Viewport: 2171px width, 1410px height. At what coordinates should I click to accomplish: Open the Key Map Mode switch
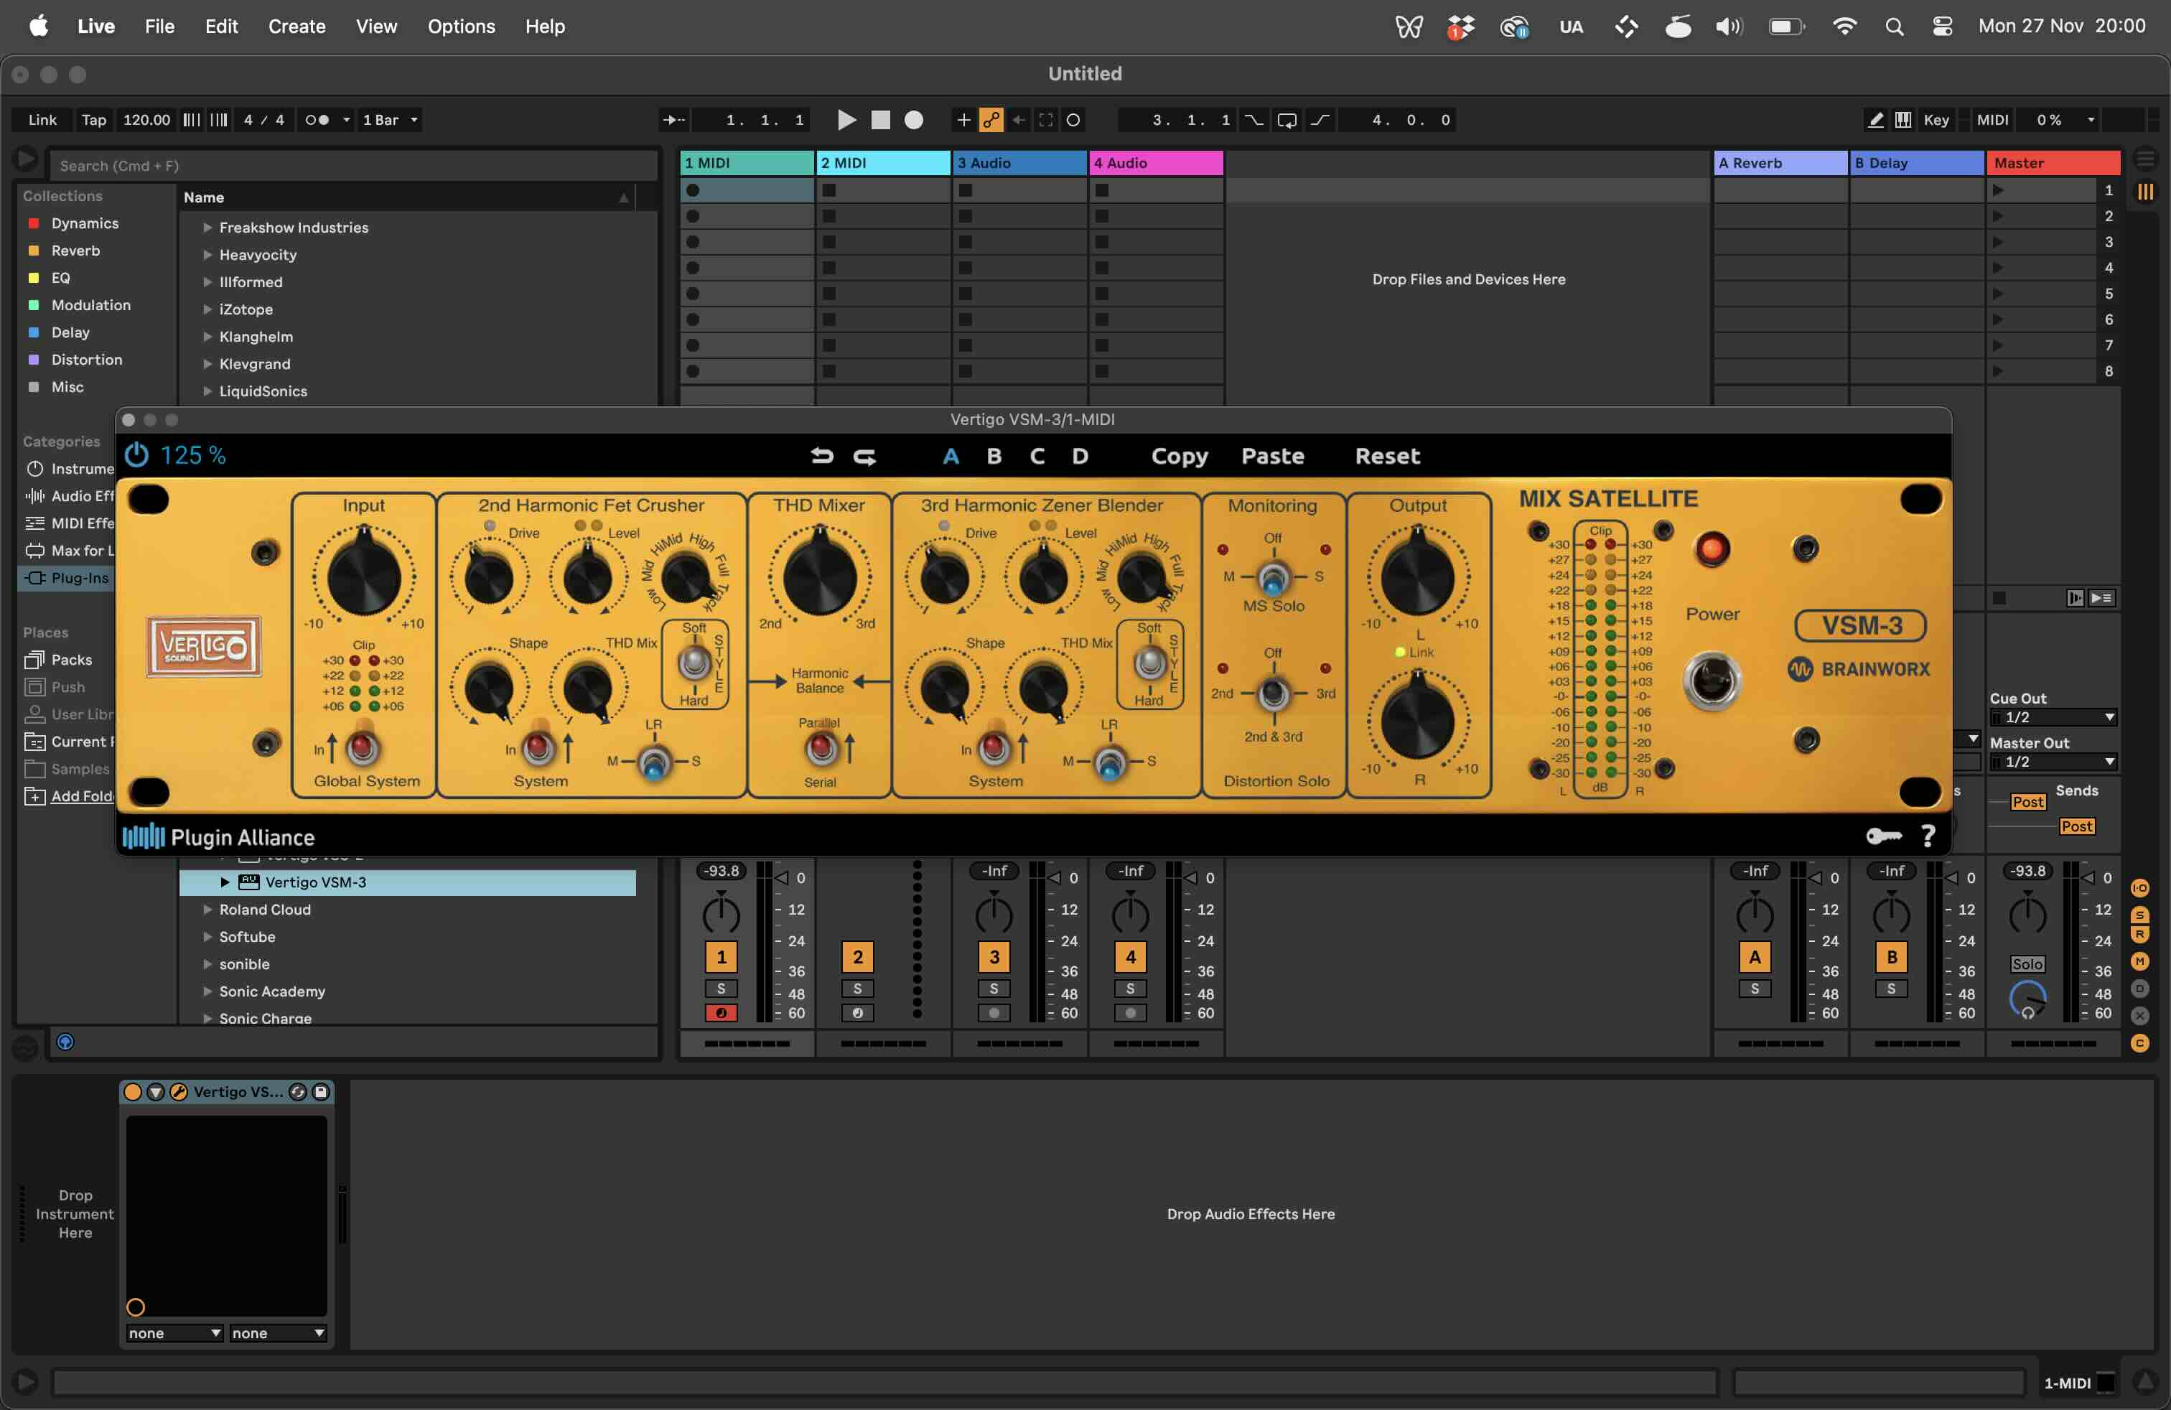tap(1936, 119)
